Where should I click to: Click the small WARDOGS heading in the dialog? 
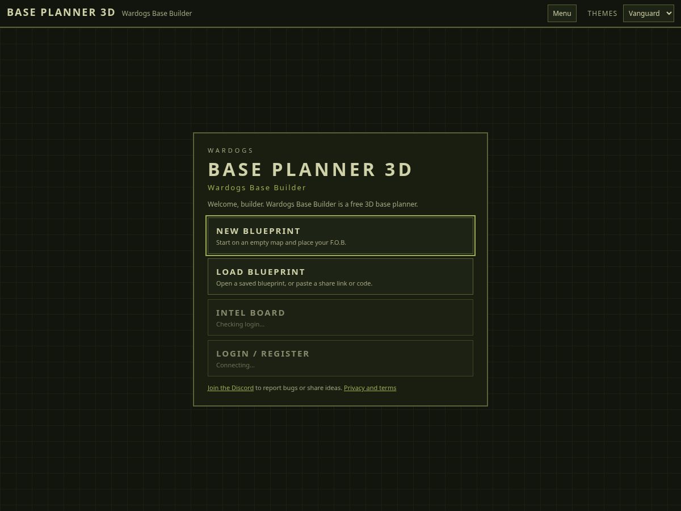point(230,150)
